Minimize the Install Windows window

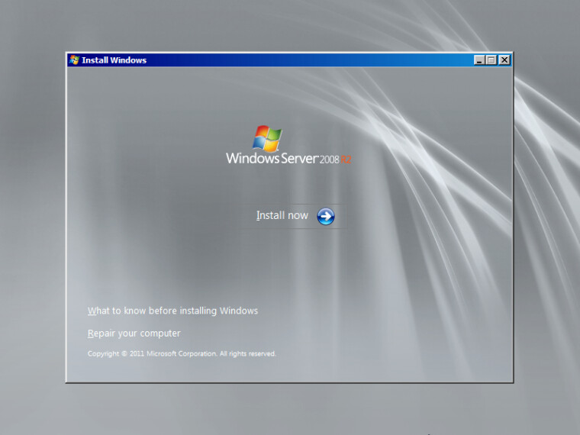click(479, 60)
